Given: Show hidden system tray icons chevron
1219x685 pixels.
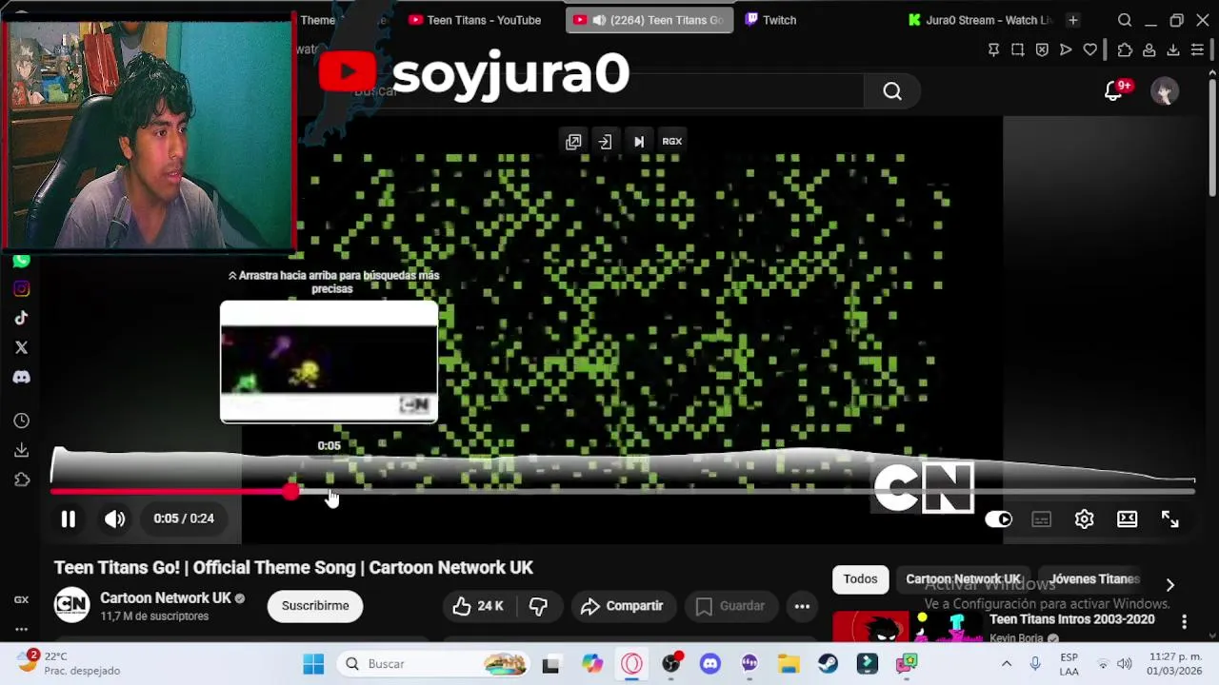Looking at the screenshot, I should click(1007, 664).
